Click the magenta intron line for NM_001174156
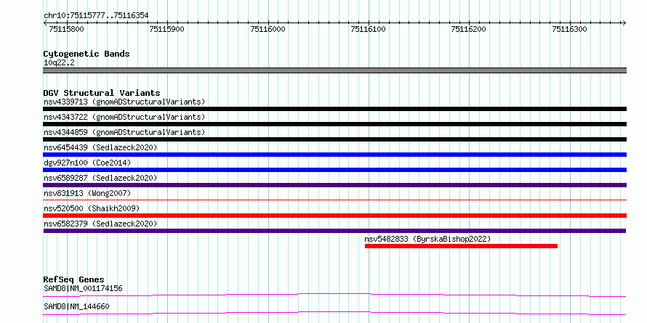647x323 pixels. (x=334, y=295)
